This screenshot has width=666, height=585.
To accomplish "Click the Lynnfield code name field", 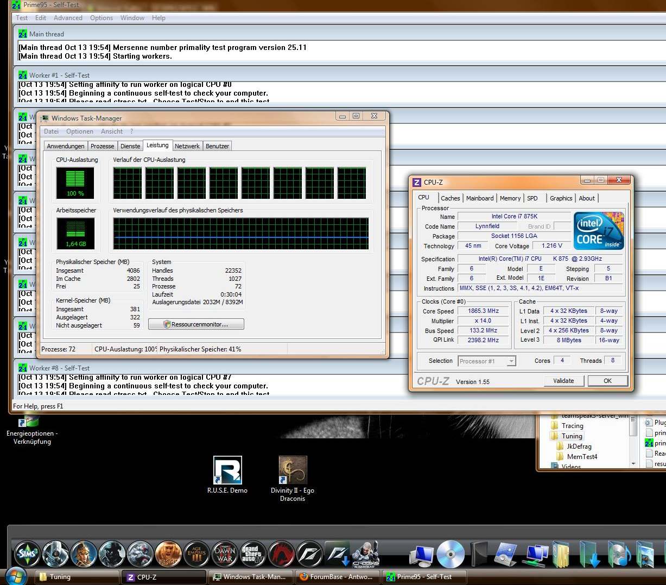I will pyautogui.click(x=487, y=226).
